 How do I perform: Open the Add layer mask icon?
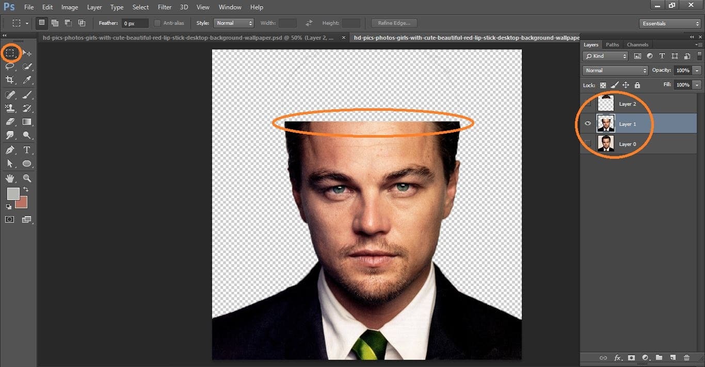pos(631,357)
